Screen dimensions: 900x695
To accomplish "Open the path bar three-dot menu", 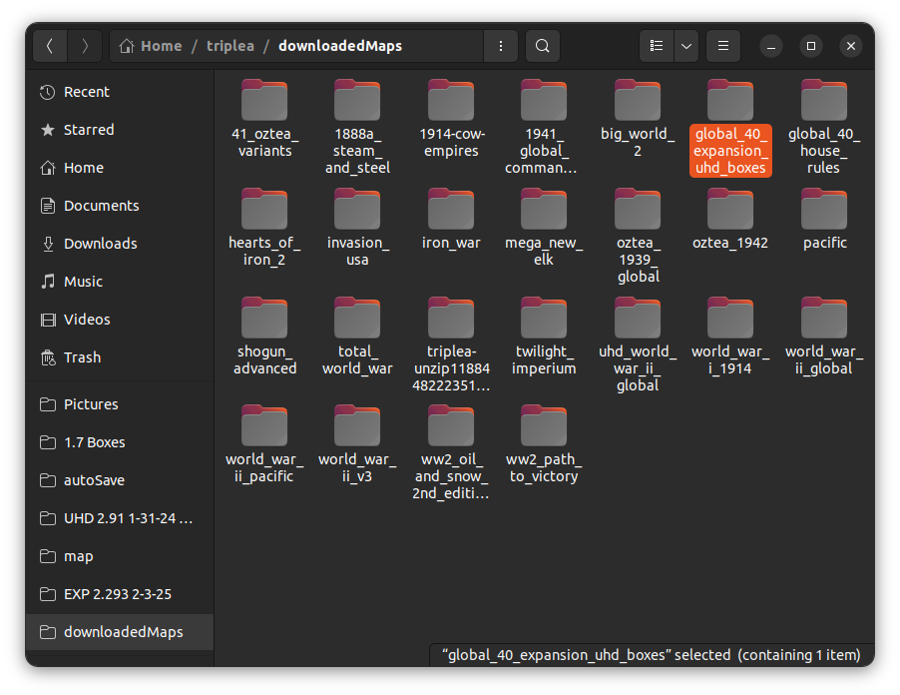I will [x=500, y=46].
